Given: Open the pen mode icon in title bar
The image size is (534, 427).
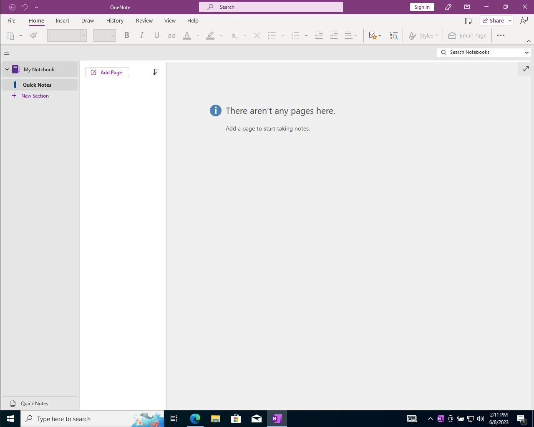Looking at the screenshot, I should (x=448, y=7).
